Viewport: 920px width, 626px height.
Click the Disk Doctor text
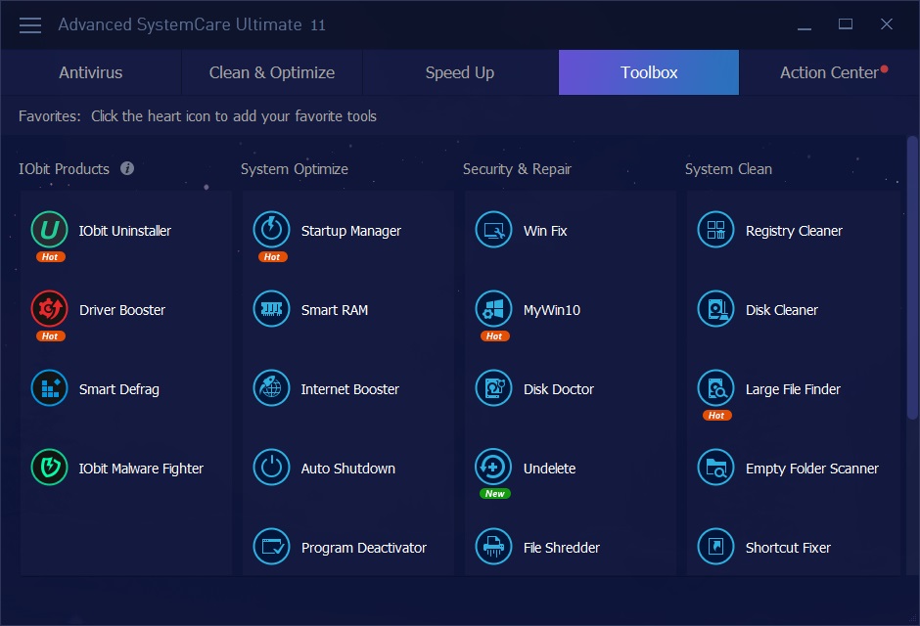click(559, 389)
